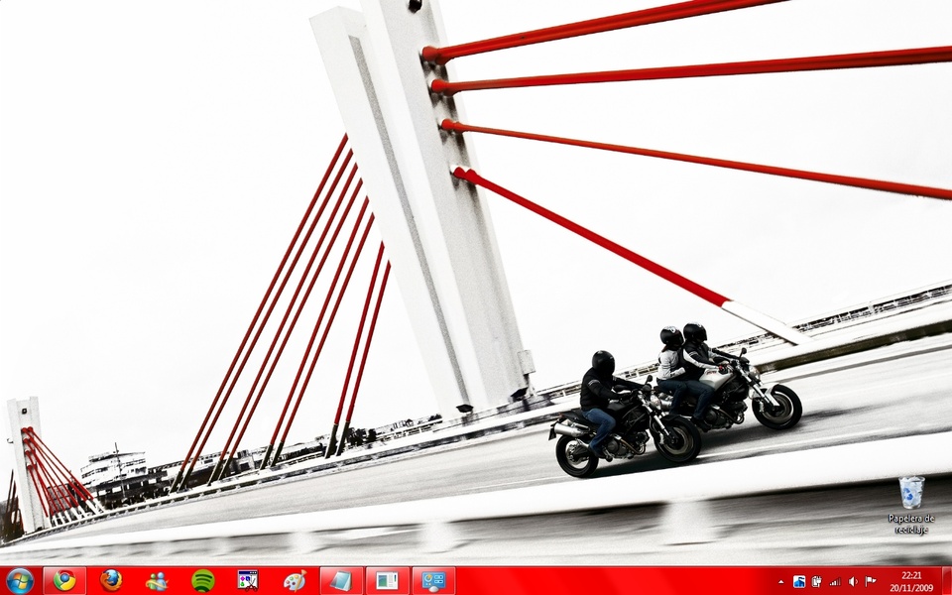
Task: Open Mozilla Firefox from the taskbar
Action: pos(111,580)
